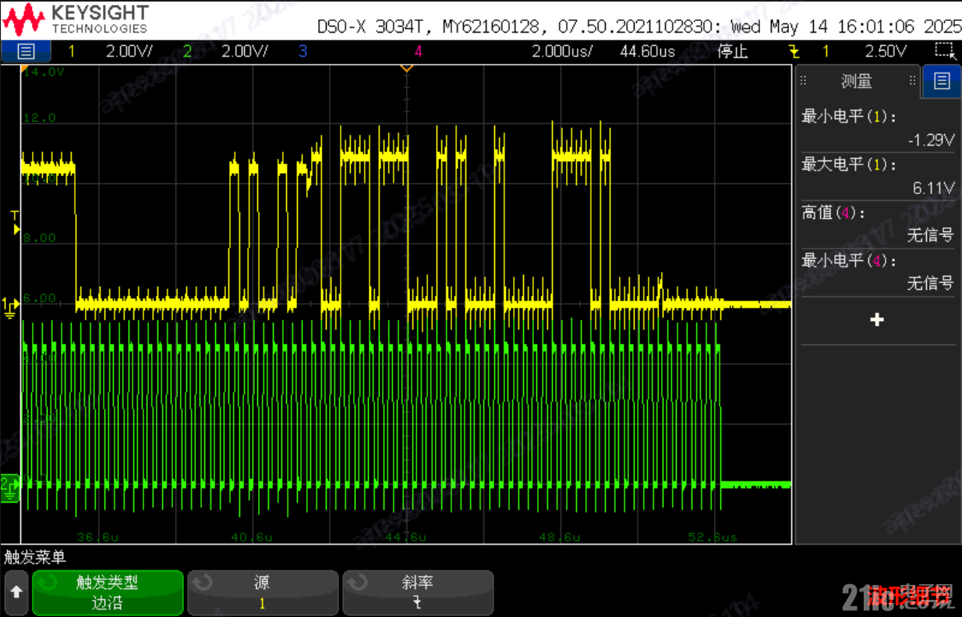Click the refresh knob icon on 触发类型 softkey
The height and width of the screenshot is (617, 962).
[47, 582]
